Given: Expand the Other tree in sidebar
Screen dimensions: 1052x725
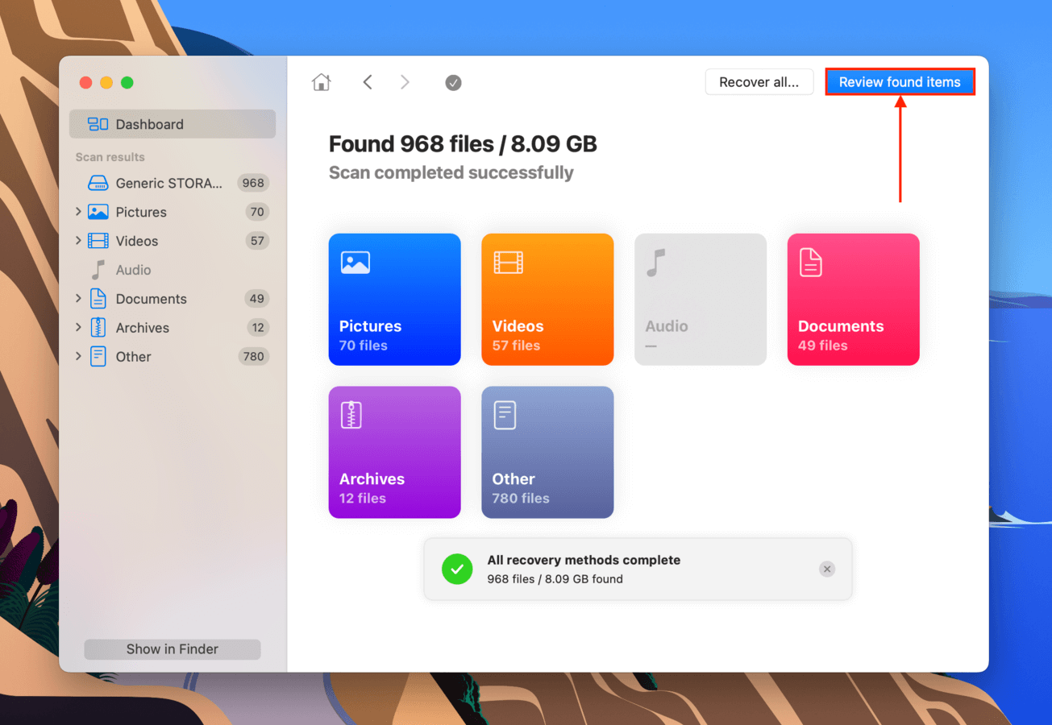Looking at the screenshot, I should 78,357.
